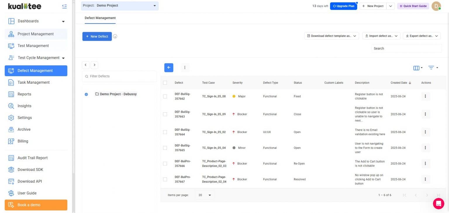Click the Upgrade Plan button

[x=343, y=6]
